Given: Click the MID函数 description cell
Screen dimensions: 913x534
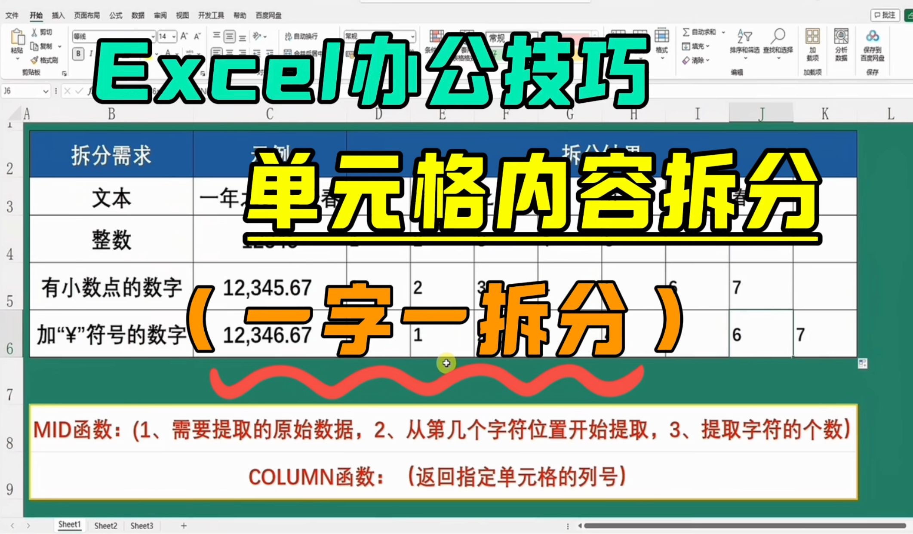Looking at the screenshot, I should (443, 429).
